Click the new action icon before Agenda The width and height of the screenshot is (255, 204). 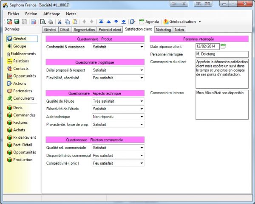coord(133,22)
